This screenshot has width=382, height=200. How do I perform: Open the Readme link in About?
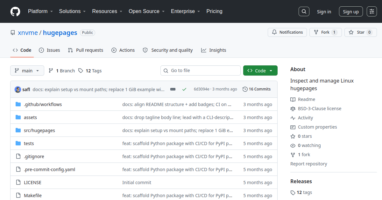(303, 99)
